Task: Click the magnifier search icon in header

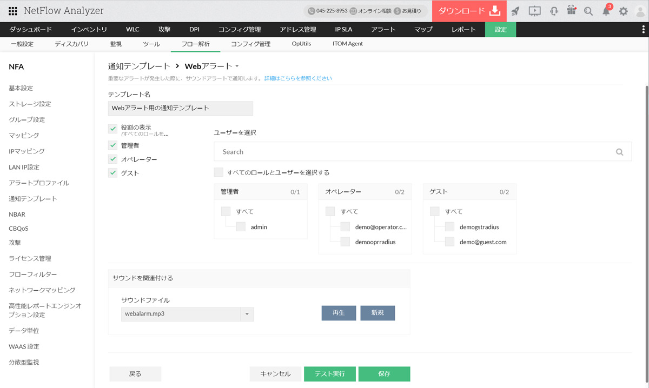Action: point(588,11)
